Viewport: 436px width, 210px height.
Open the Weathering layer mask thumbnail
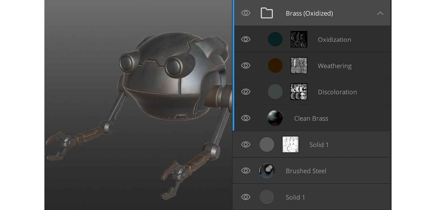[x=299, y=65]
